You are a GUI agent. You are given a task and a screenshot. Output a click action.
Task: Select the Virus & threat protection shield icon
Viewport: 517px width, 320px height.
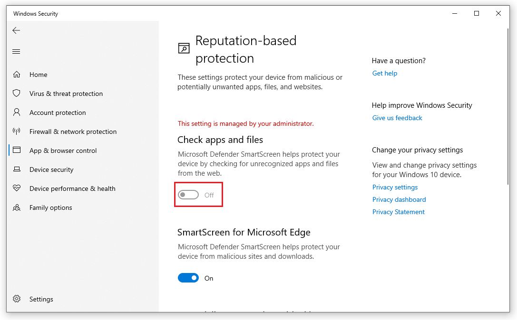(x=16, y=94)
